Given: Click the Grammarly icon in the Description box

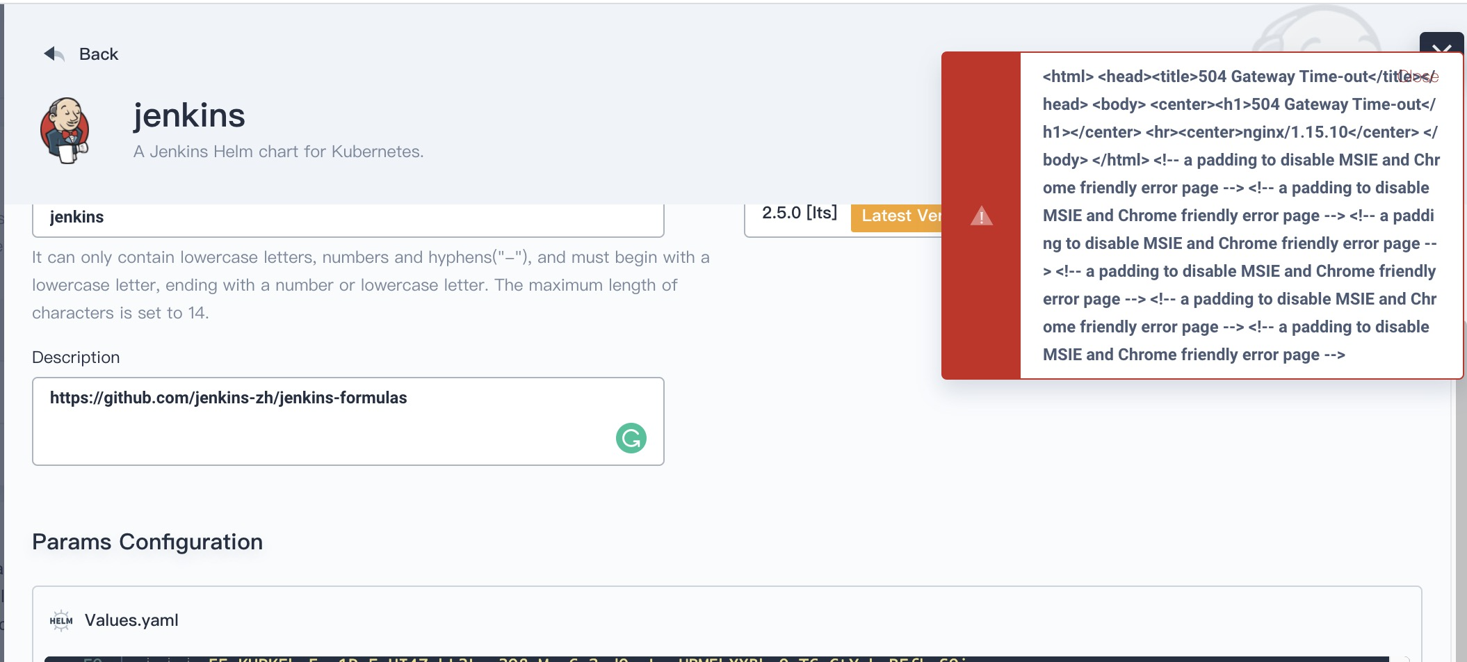Looking at the screenshot, I should [631, 439].
